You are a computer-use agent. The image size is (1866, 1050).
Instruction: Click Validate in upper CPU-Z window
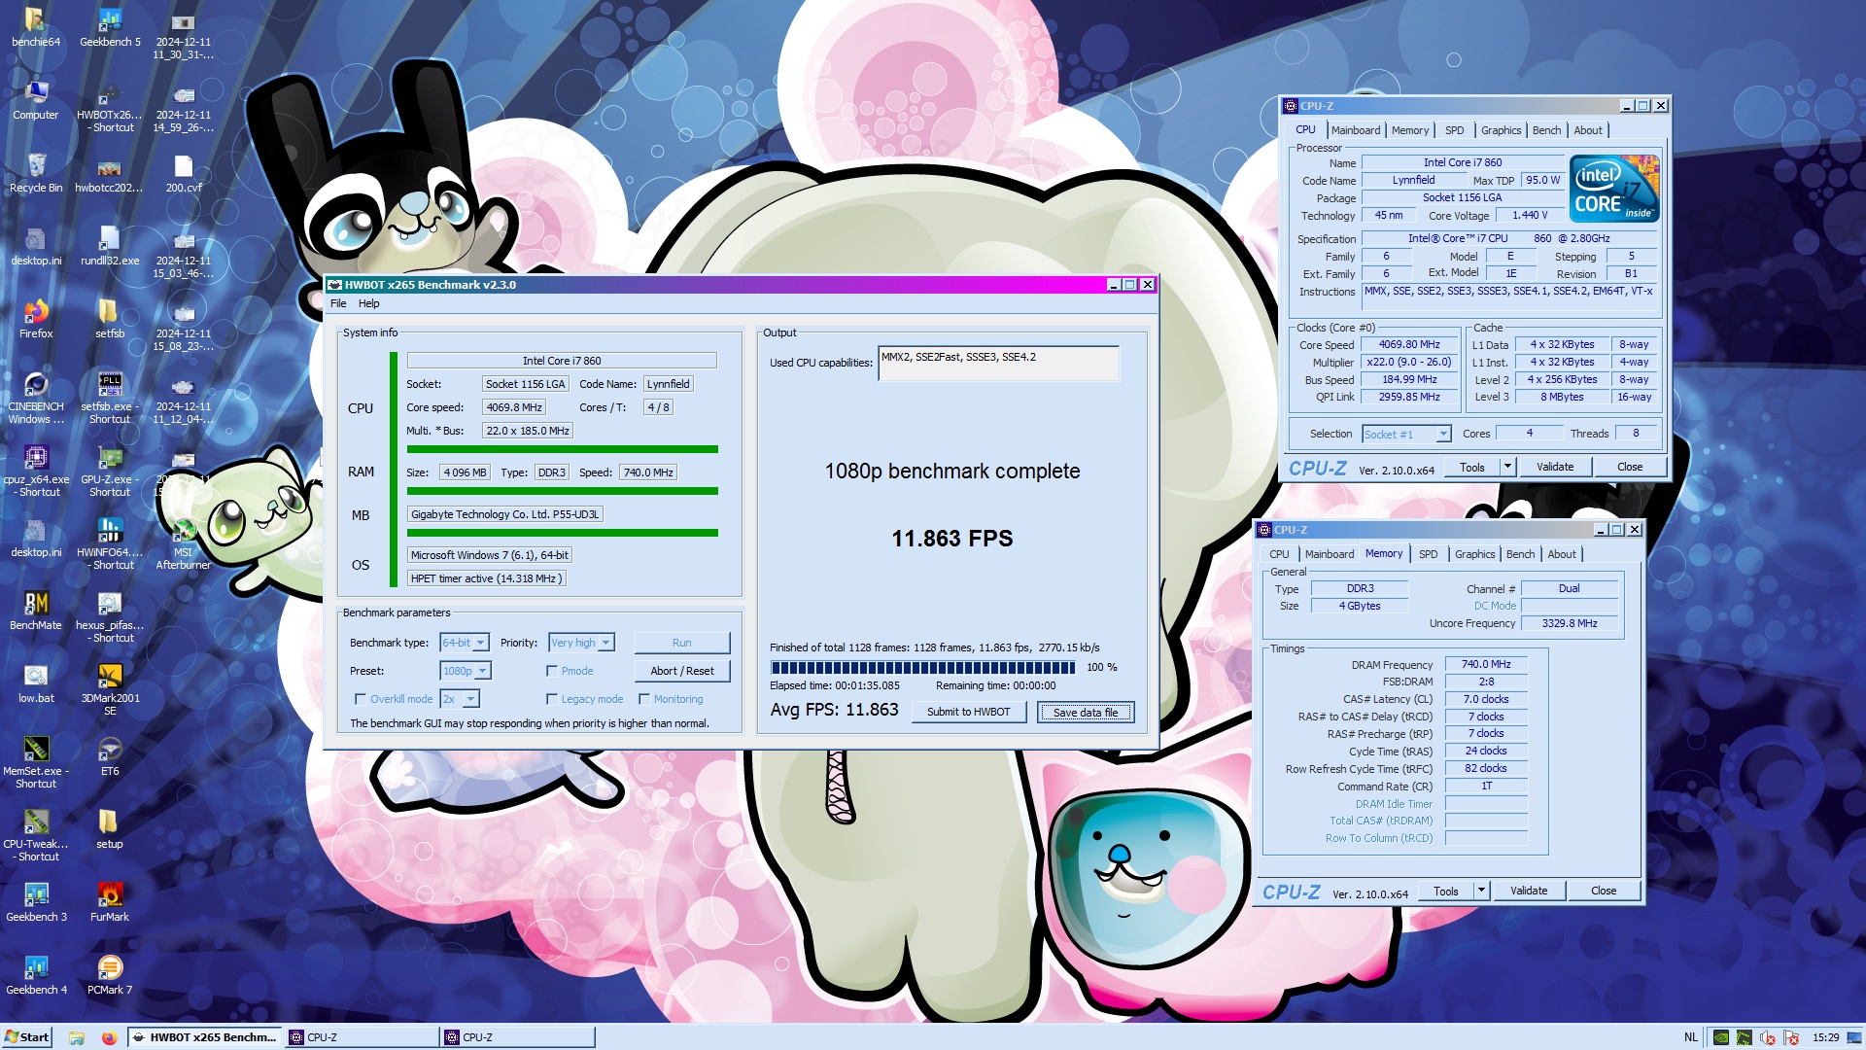tap(1554, 467)
